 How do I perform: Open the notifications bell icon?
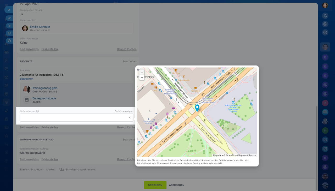point(325,16)
